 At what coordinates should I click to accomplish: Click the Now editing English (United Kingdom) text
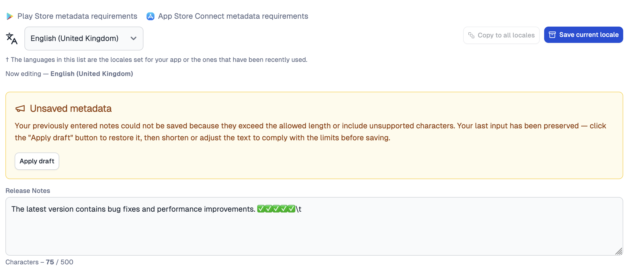pos(69,74)
